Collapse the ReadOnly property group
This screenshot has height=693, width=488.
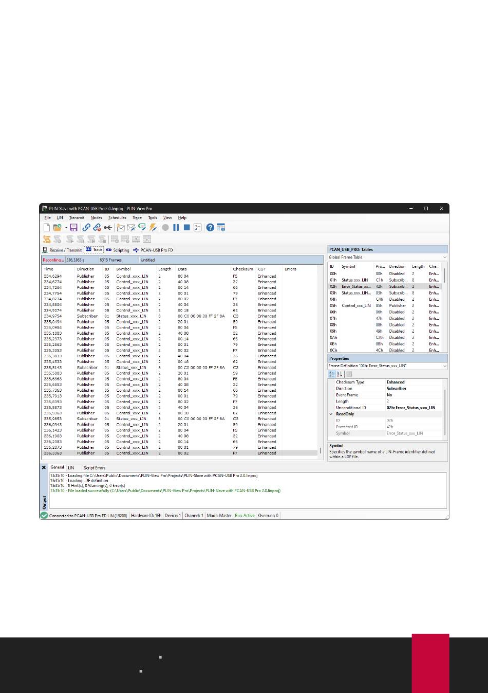tap(331, 414)
